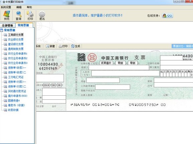This screenshot has height=144, width=193.
Task: Click the day field 零捌 before 日
Action: (x=133, y=63)
